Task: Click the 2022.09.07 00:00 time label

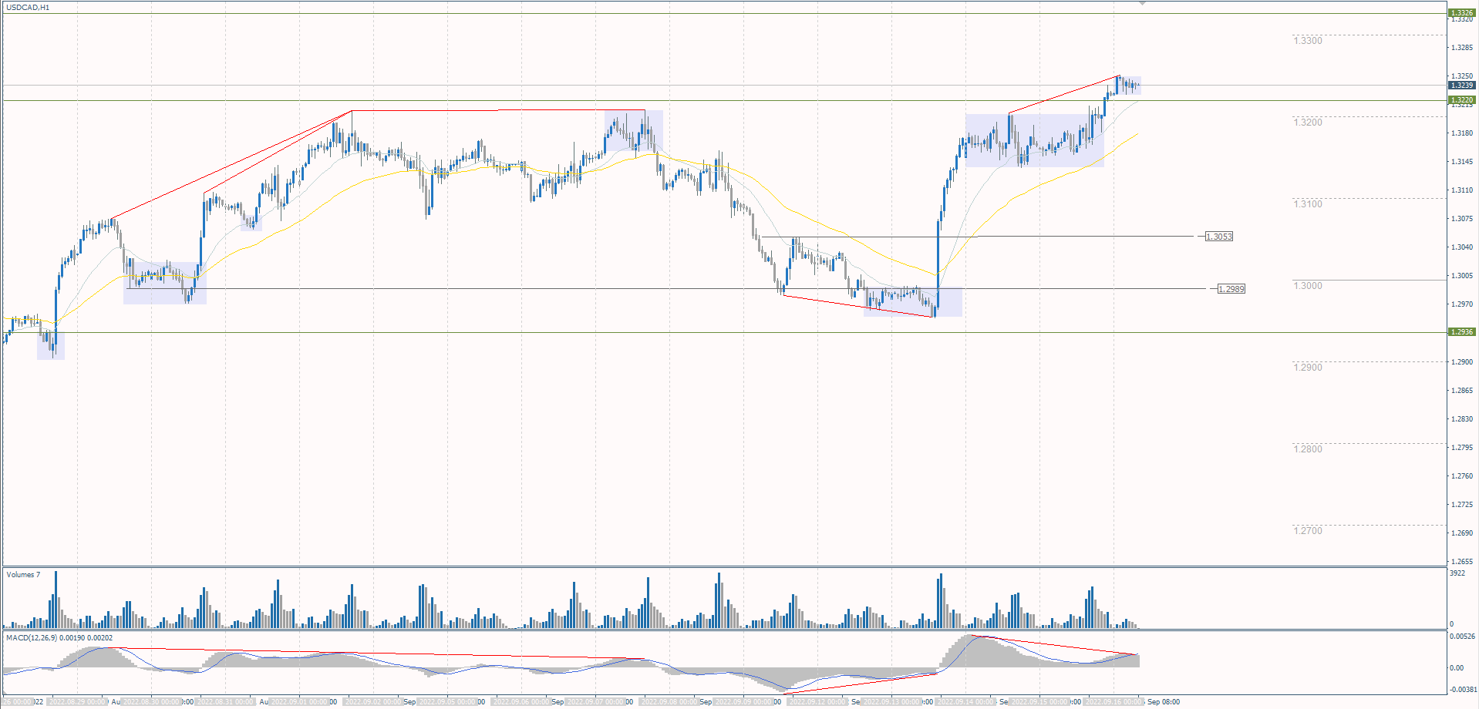Action: click(595, 702)
